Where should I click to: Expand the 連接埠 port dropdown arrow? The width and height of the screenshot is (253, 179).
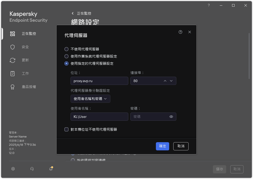pos(171,81)
